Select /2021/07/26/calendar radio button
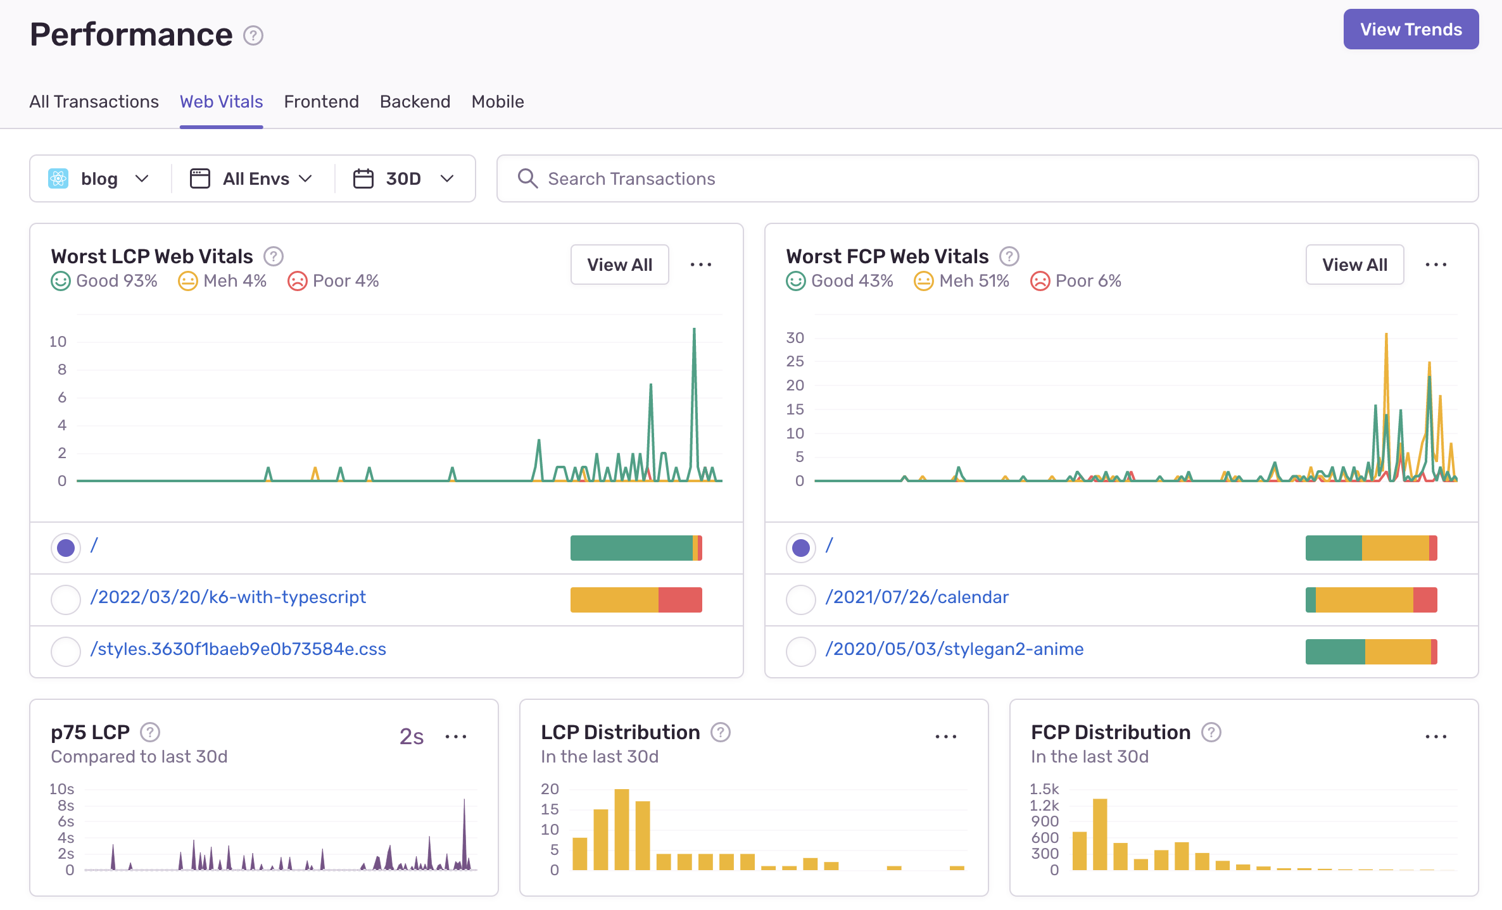This screenshot has width=1502, height=910. click(x=800, y=599)
